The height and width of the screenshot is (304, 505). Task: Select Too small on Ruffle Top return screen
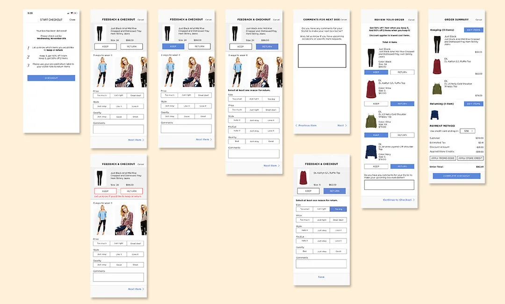304,209
